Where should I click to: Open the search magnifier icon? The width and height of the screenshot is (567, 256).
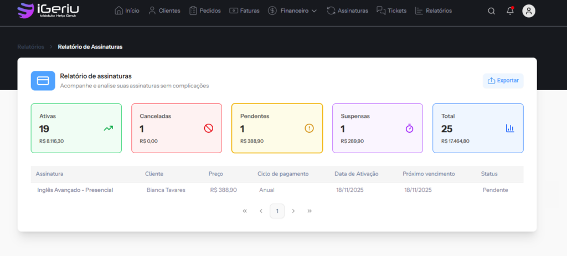(x=491, y=11)
